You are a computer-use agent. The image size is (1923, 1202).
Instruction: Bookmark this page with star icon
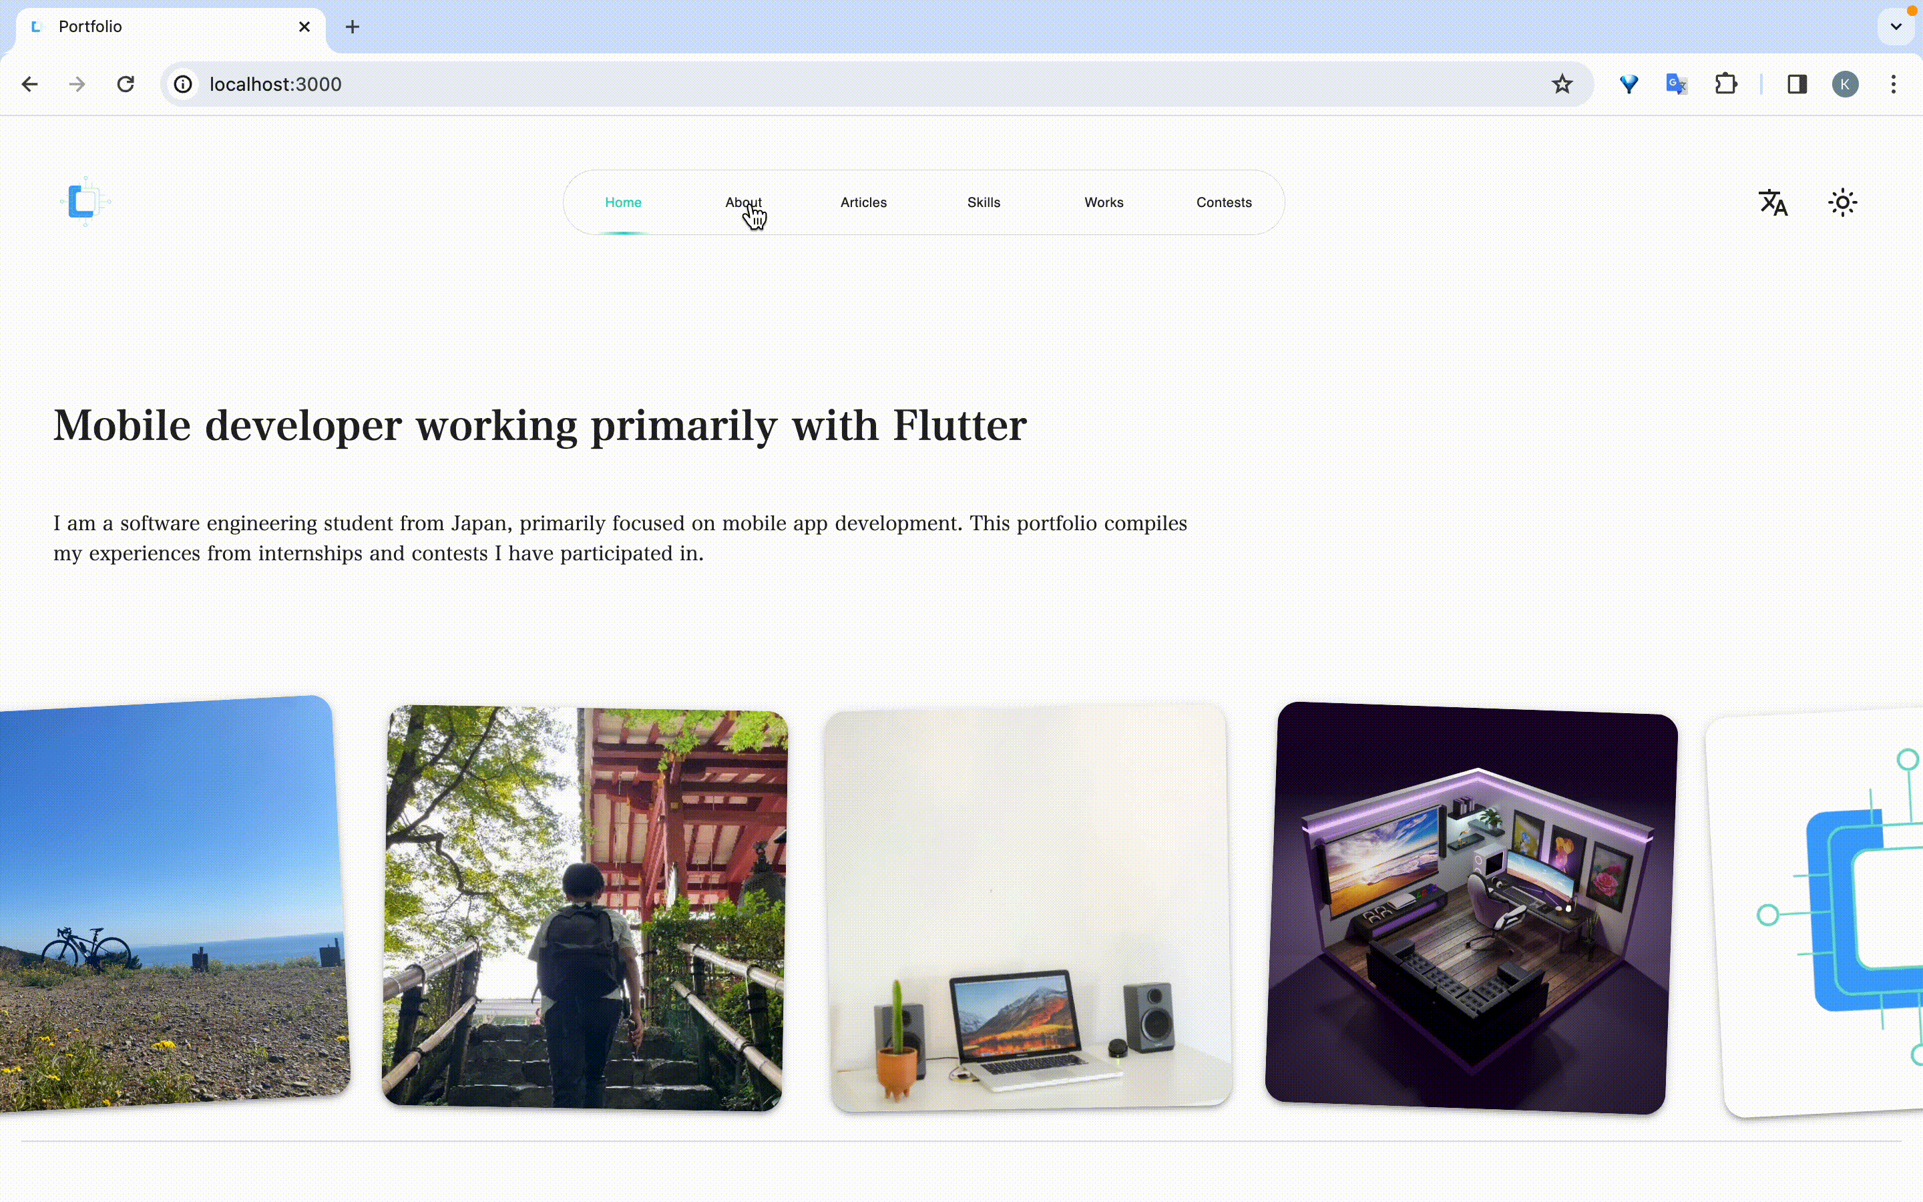1562,84
